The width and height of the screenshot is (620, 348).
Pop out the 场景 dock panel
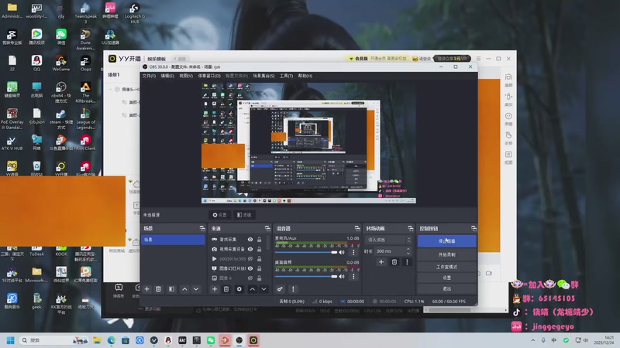tap(202, 228)
